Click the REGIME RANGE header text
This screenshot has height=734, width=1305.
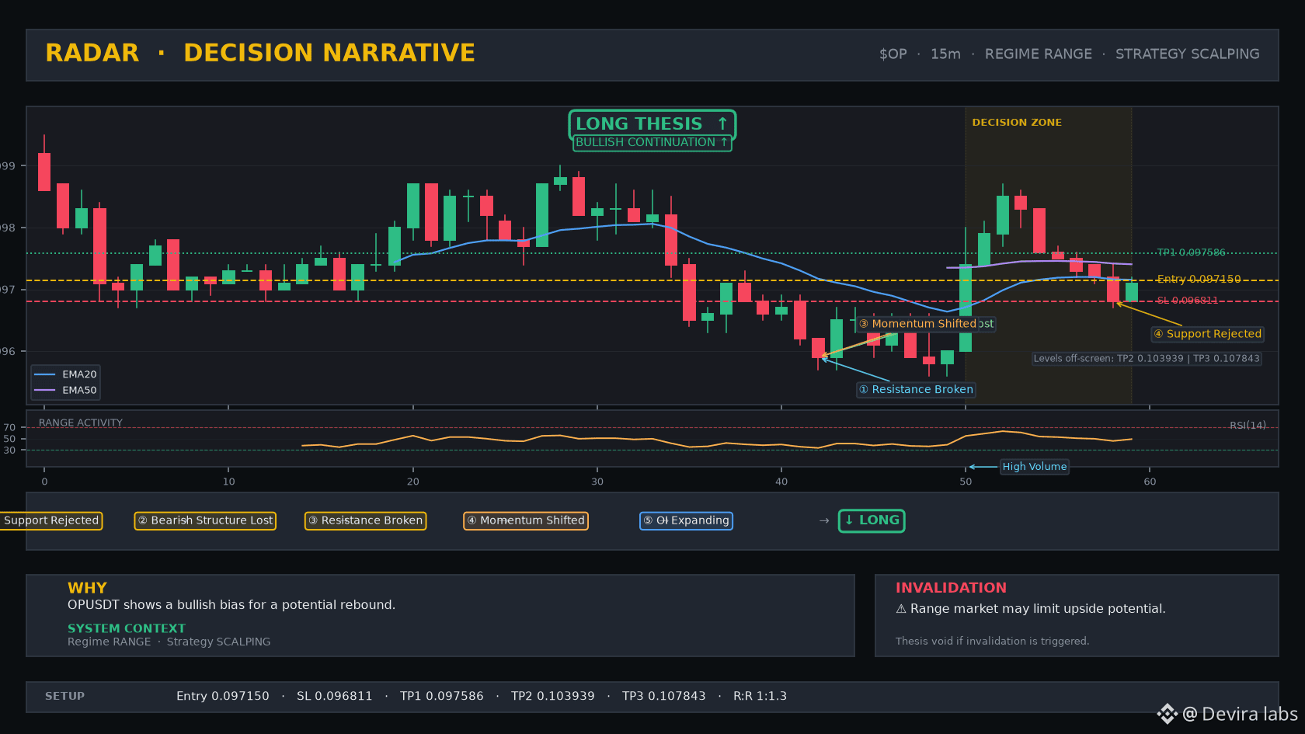pyautogui.click(x=1038, y=54)
